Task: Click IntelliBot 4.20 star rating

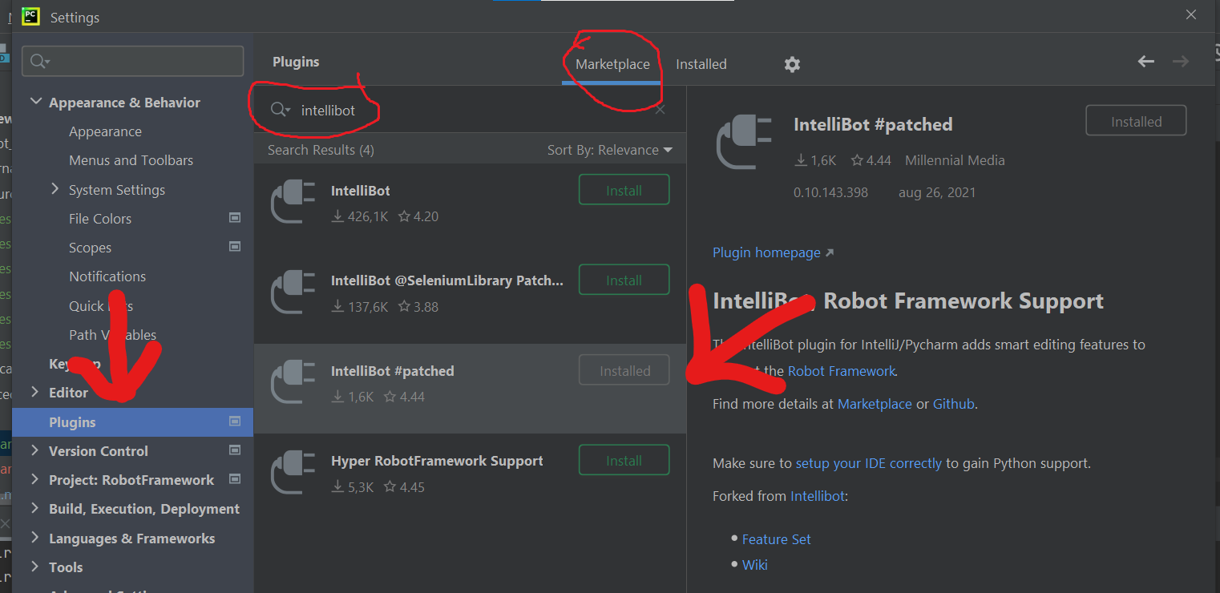Action: (x=418, y=216)
